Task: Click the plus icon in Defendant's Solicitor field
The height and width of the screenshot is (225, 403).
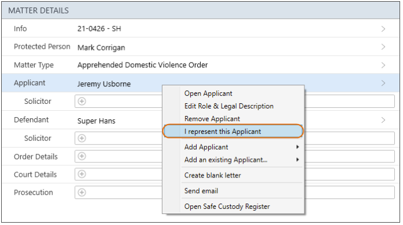Action: [x=82, y=139]
